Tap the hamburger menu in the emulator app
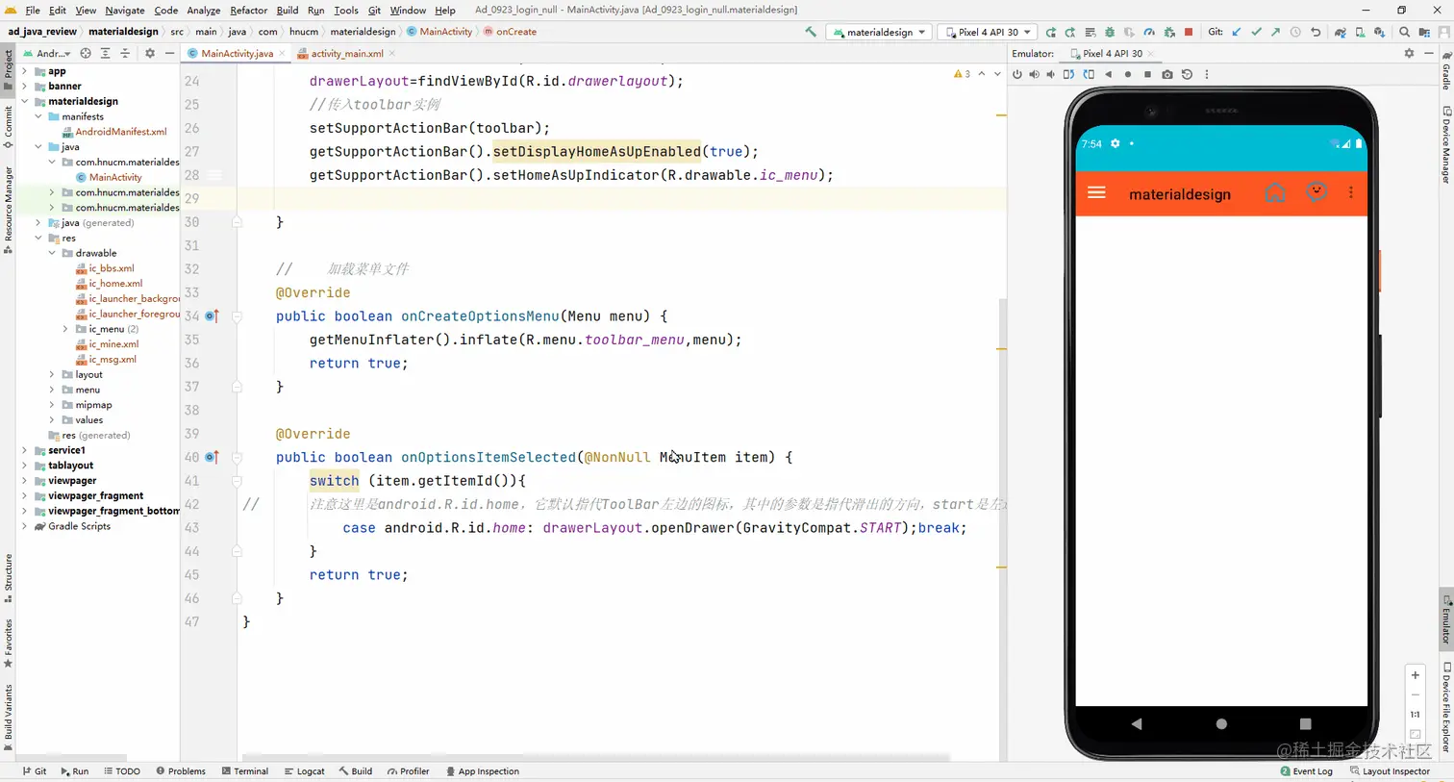The image size is (1454, 782). point(1096,193)
